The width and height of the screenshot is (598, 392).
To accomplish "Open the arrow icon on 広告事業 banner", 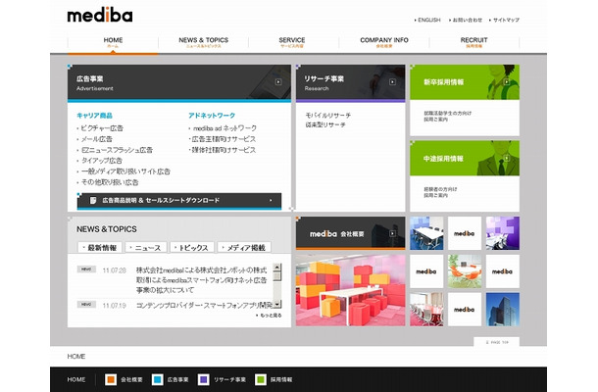I will click(x=278, y=82).
